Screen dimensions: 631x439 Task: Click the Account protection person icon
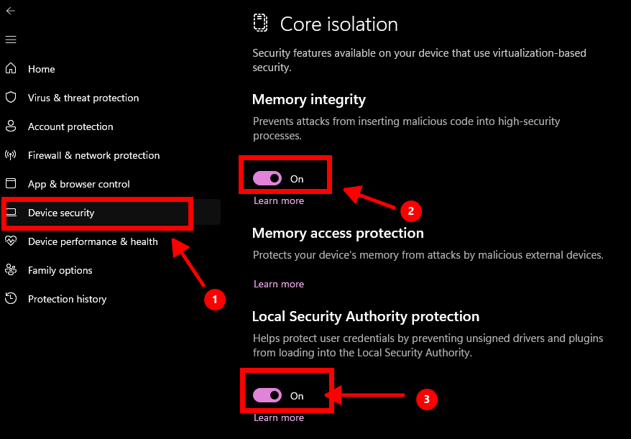coord(11,126)
